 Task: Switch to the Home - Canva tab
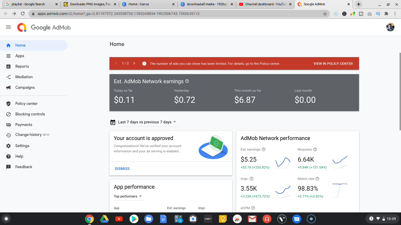[148, 4]
